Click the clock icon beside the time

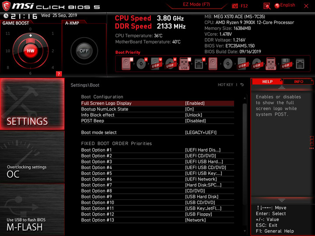(6, 16)
